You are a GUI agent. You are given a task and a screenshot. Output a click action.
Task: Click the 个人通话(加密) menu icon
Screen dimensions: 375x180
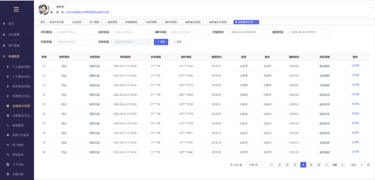pyautogui.click(x=8, y=67)
